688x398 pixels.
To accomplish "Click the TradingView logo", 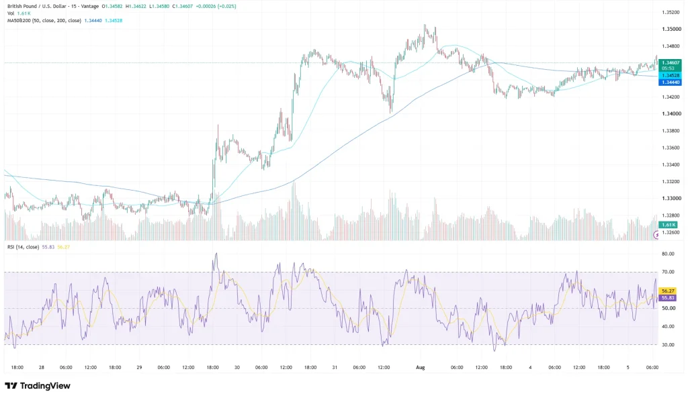I will [x=38, y=386].
